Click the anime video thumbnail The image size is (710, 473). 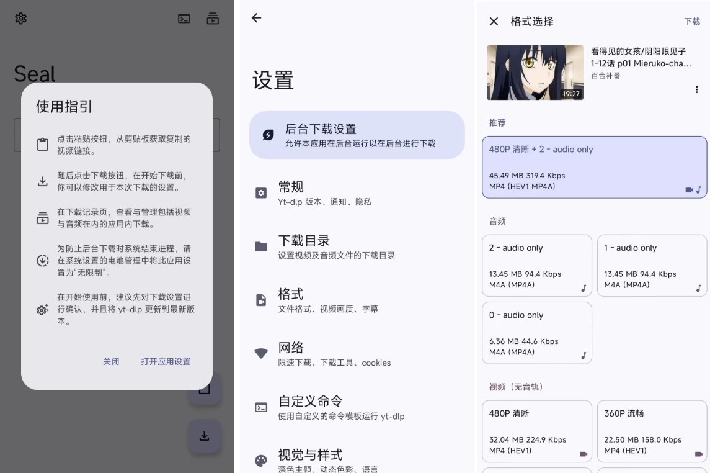coord(535,73)
